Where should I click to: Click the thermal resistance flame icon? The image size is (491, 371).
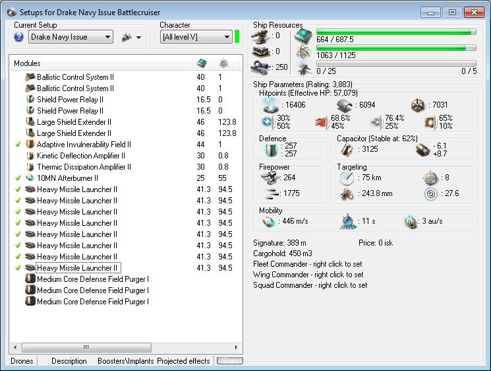[321, 122]
